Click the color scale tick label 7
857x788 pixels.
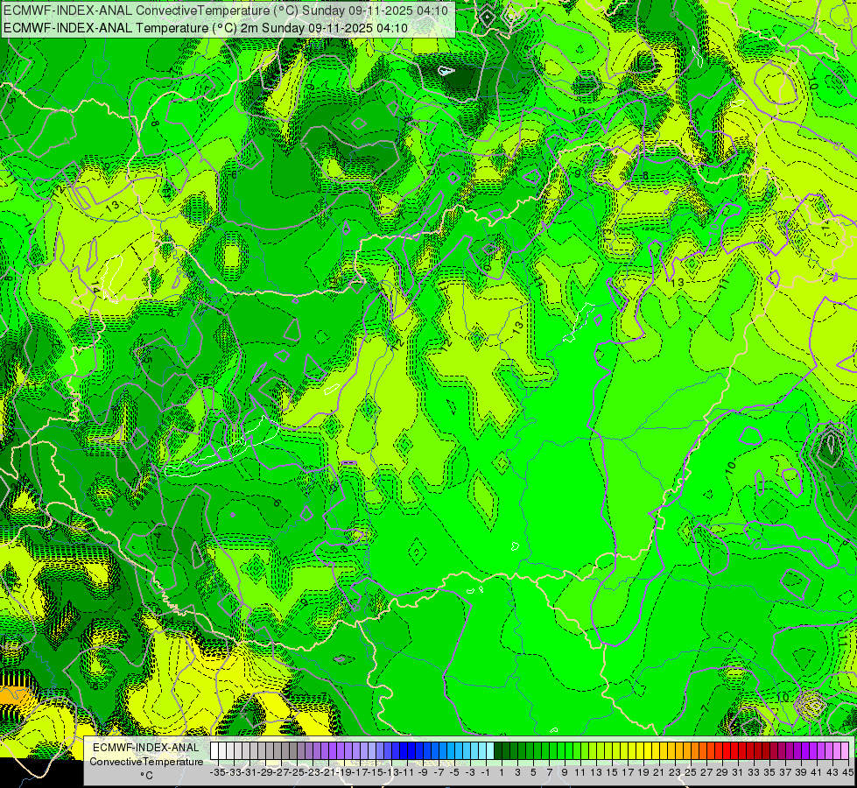click(549, 773)
